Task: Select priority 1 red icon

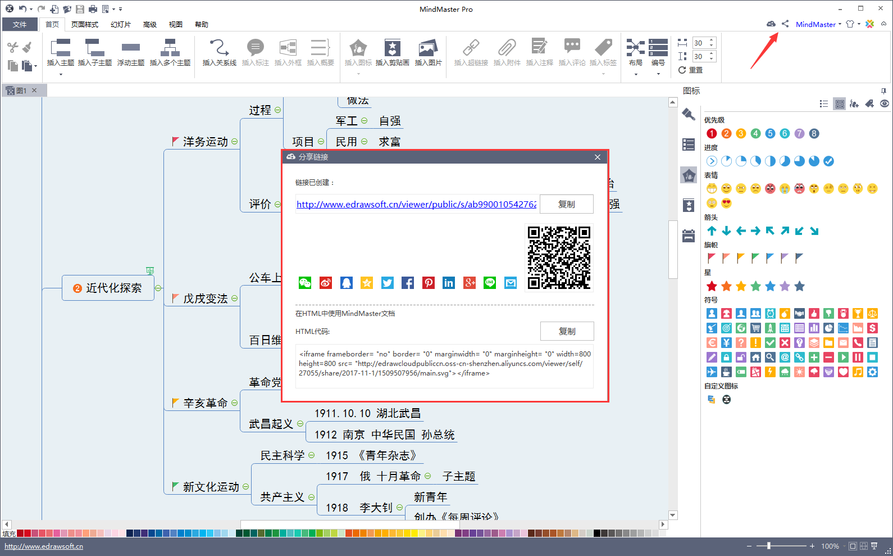Action: [712, 134]
